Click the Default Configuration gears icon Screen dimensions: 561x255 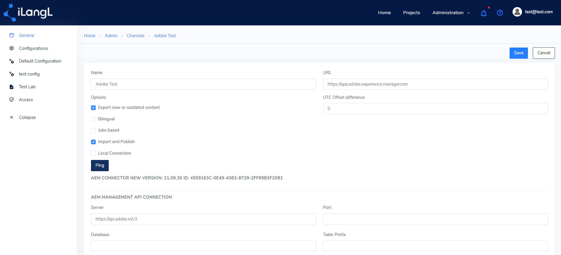pos(12,61)
